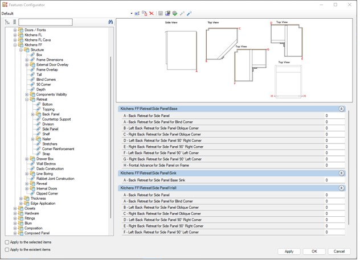Screen dimensions: 360x264
Task: Click the Cancel button
Action: [x=338, y=251]
